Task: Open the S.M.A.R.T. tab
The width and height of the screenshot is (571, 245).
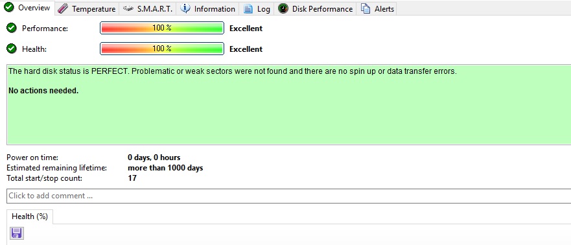Action: click(148, 8)
